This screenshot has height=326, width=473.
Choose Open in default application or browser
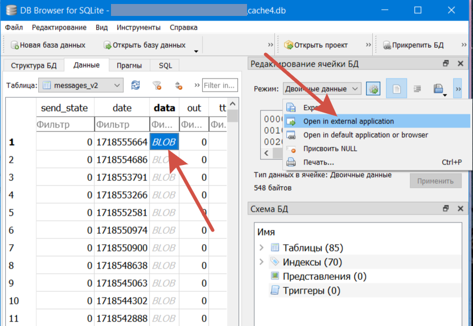coord(377,135)
